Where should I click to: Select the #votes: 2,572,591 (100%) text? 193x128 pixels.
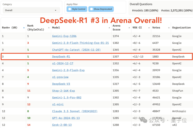[177, 10]
